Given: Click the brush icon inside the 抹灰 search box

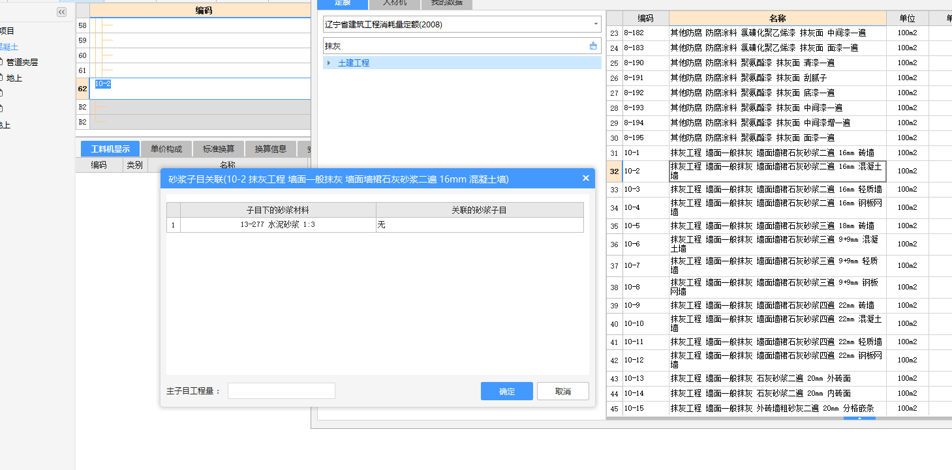Looking at the screenshot, I should click(x=593, y=46).
